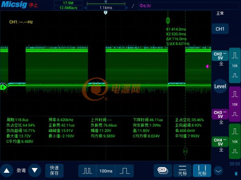Tap the quick save button
The width and height of the screenshot is (241, 180).
pyautogui.click(x=54, y=170)
